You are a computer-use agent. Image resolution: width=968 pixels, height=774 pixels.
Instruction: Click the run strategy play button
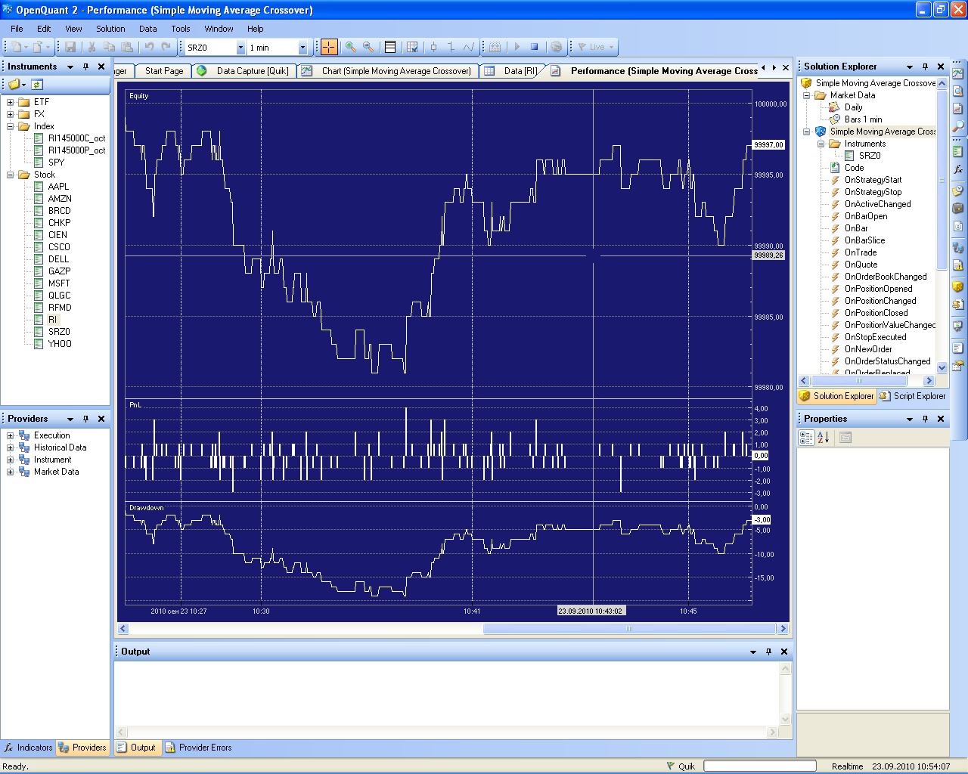(517, 47)
